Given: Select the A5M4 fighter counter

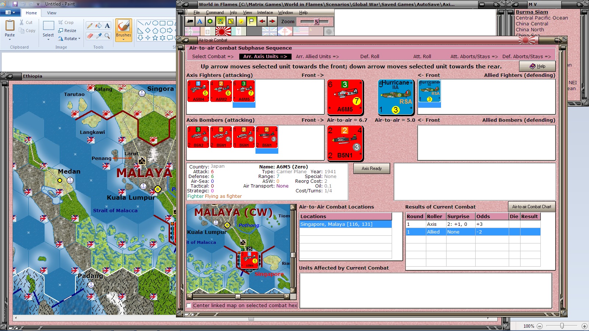Looking at the screenshot, I should pyautogui.click(x=198, y=91).
